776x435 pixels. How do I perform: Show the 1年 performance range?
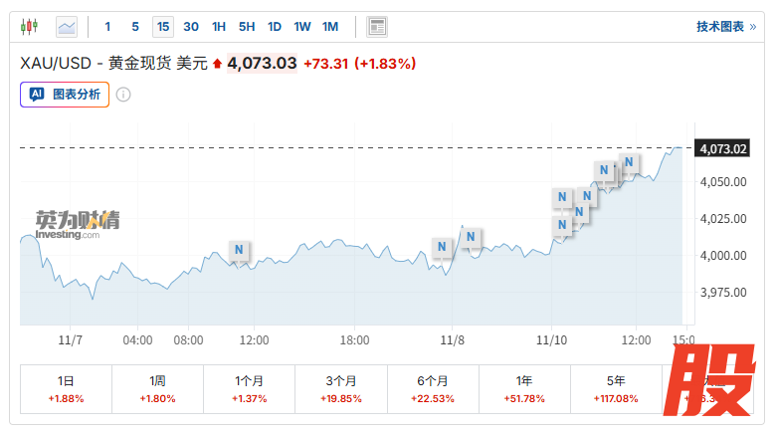524,388
